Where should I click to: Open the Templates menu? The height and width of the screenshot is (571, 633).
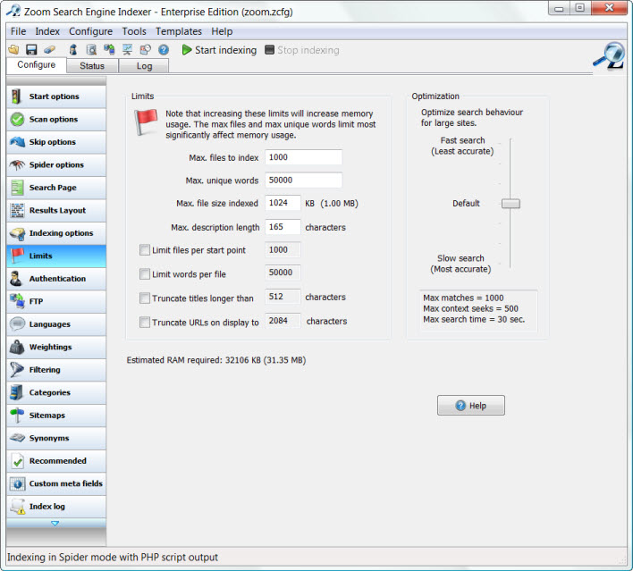coord(179,31)
